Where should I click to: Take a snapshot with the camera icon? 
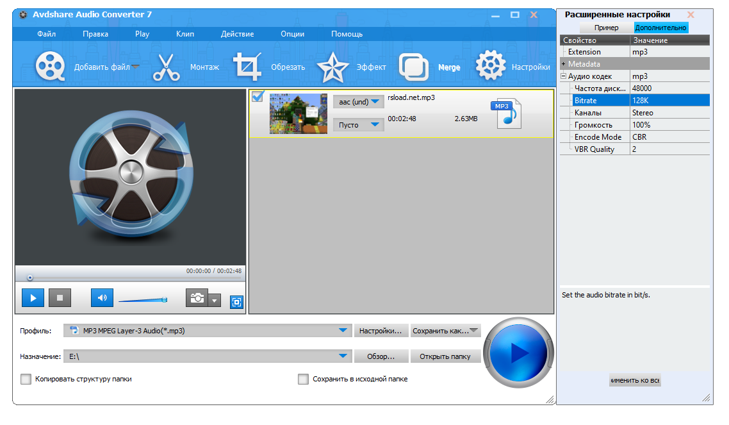tap(197, 297)
